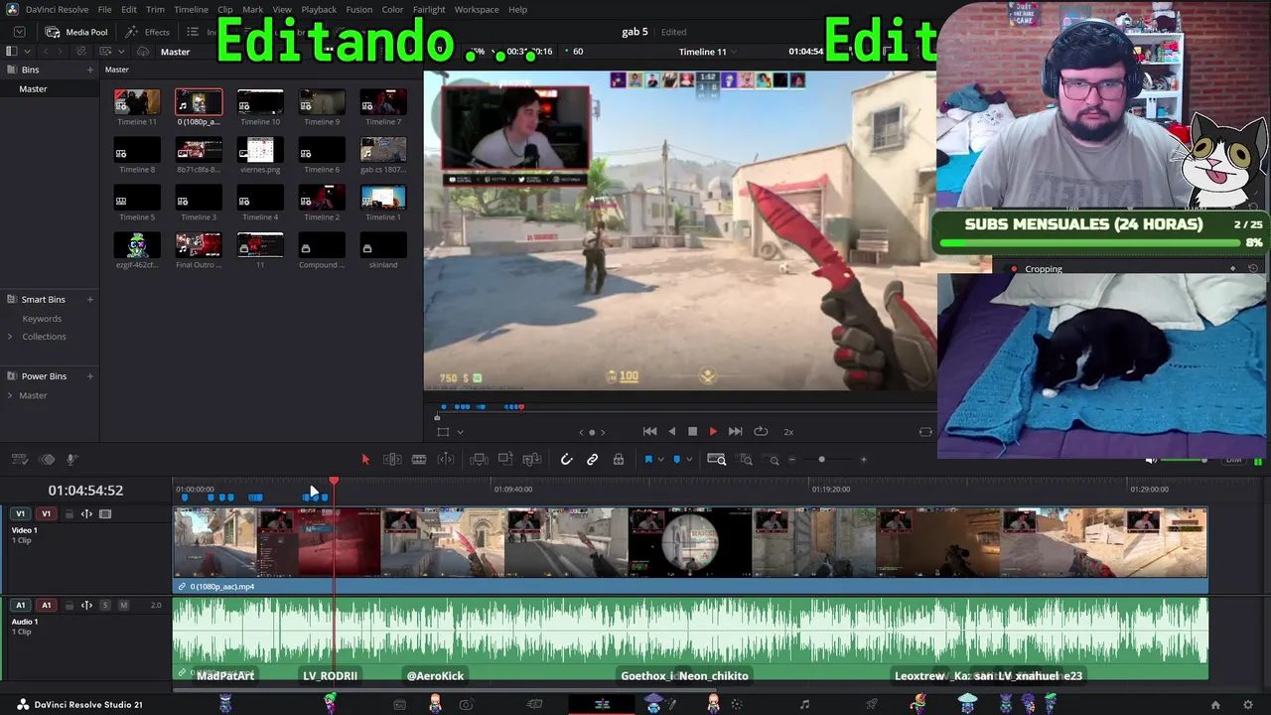Image resolution: width=1271 pixels, height=715 pixels.
Task: Select the viernes.png media thumbnail
Action: pos(260,149)
